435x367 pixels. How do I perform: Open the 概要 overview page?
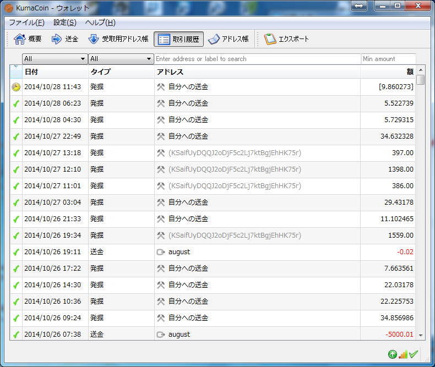click(28, 39)
